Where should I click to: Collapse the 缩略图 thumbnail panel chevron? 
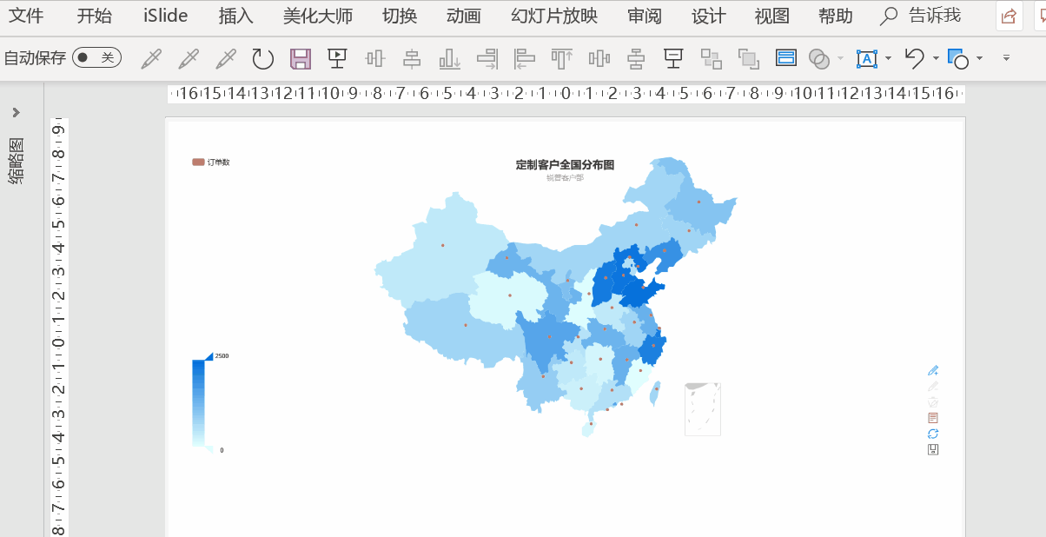click(16, 112)
